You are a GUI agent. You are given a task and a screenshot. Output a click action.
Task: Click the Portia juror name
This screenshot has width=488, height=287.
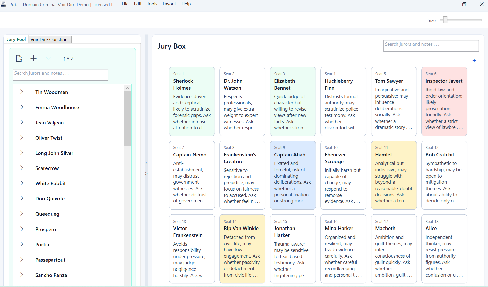[42, 245]
